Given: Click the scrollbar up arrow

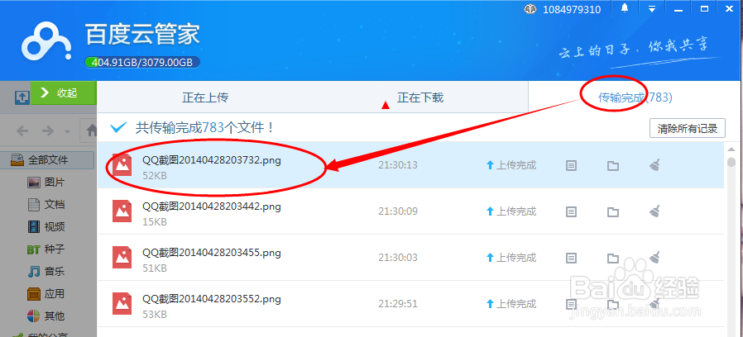Looking at the screenshot, I should [x=731, y=150].
